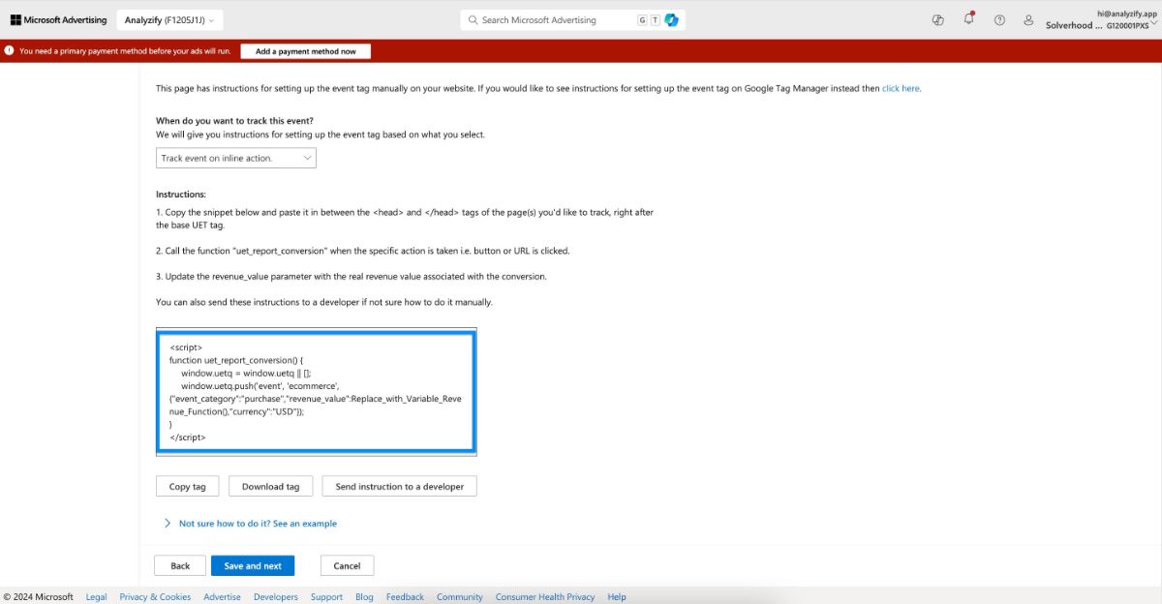The height and width of the screenshot is (604, 1162).
Task: Click the 'Instructions:' heading text
Action: 181,195
